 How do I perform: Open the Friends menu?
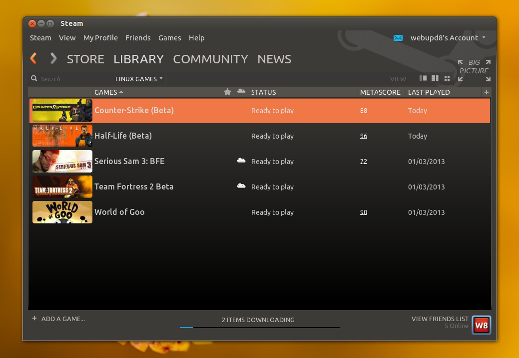click(x=138, y=38)
